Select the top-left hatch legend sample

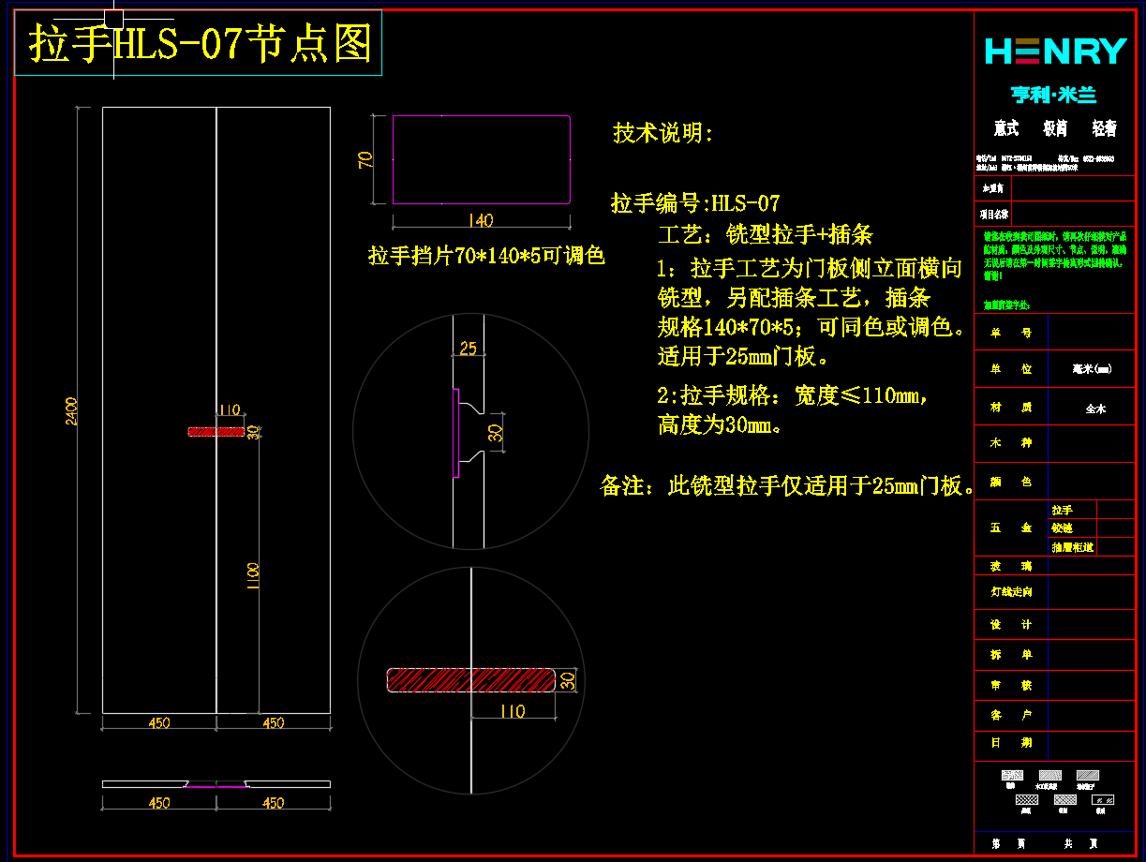pos(1011,775)
